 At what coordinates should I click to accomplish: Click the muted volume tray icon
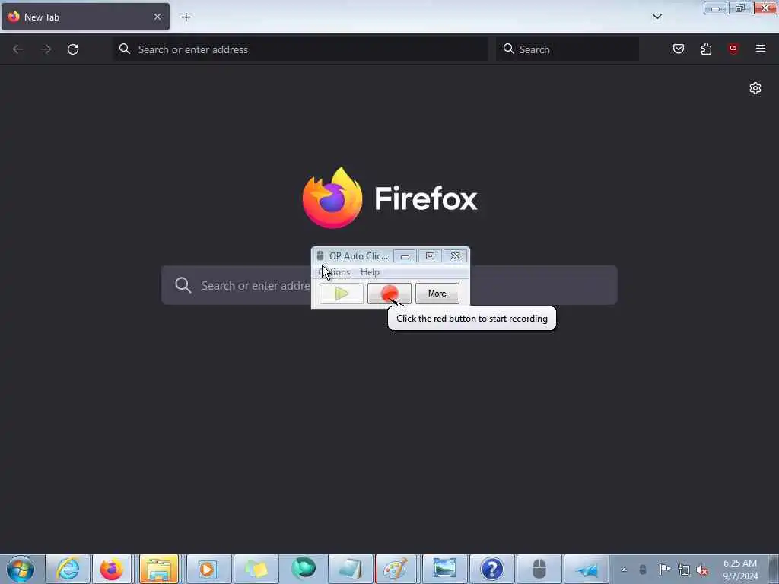coord(702,570)
